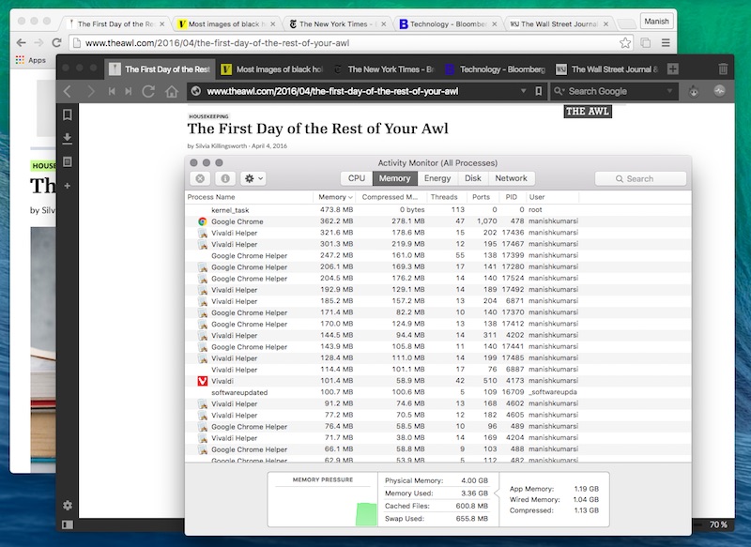Switch to the CPU tab

pos(357,178)
